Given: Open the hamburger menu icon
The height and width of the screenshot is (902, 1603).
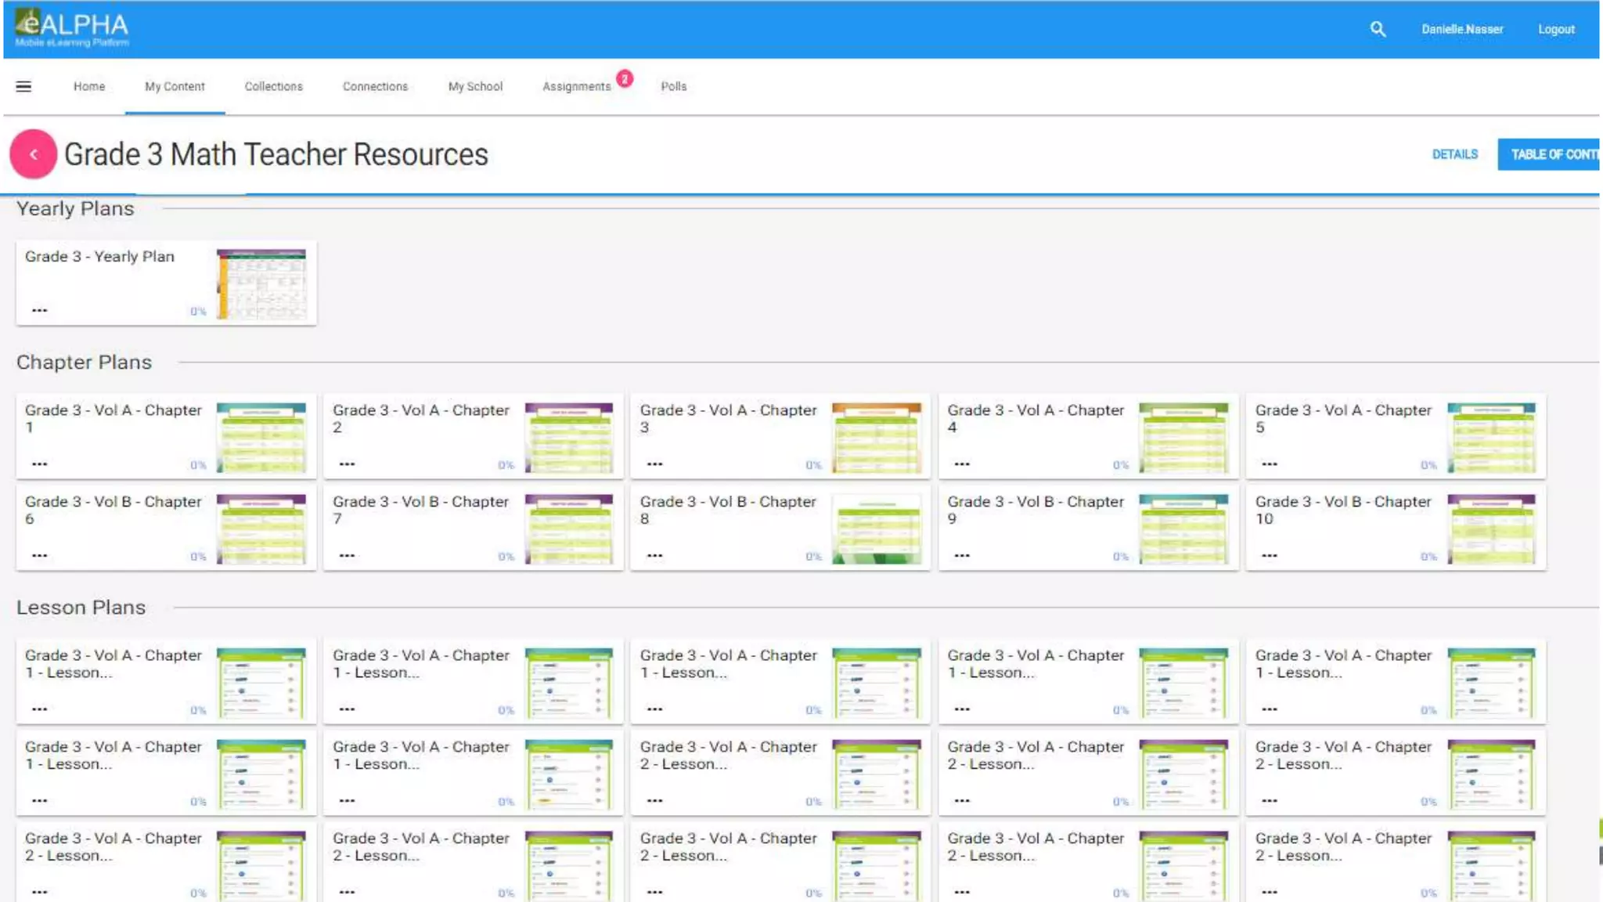Looking at the screenshot, I should click(x=23, y=86).
